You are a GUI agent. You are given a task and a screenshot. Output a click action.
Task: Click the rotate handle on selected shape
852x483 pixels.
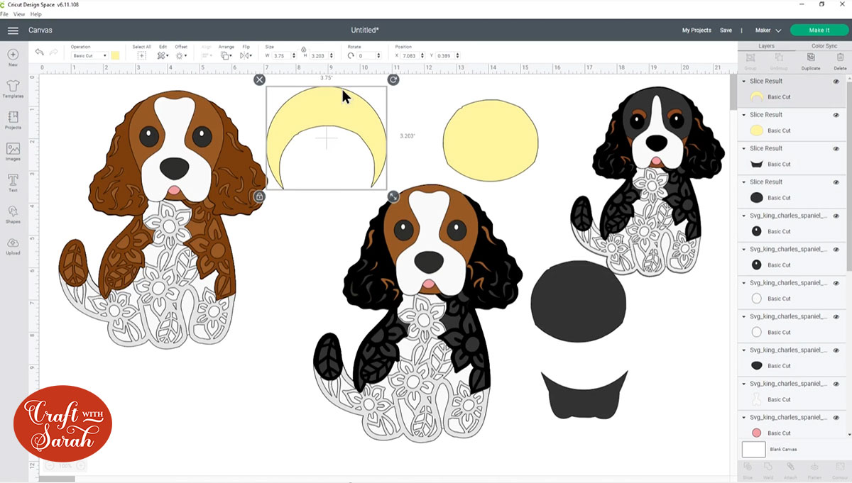click(x=393, y=80)
